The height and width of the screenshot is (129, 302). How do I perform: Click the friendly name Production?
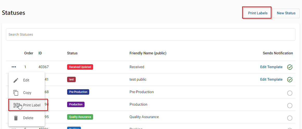point(138,104)
